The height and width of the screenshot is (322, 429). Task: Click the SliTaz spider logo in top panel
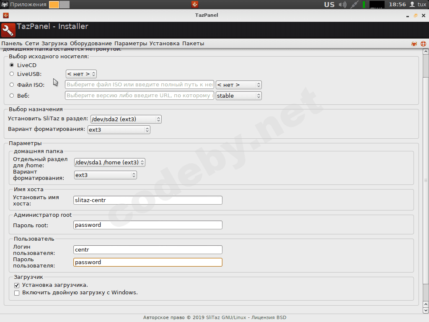4,4
